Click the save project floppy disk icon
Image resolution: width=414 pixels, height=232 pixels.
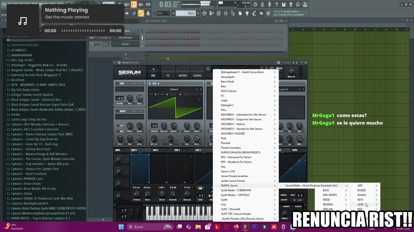(284, 5)
